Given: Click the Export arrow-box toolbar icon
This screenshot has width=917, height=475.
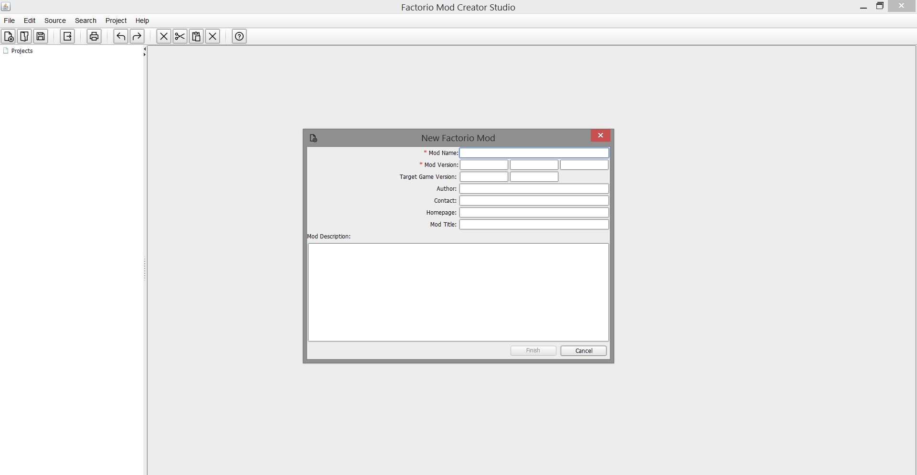Looking at the screenshot, I should pos(67,37).
